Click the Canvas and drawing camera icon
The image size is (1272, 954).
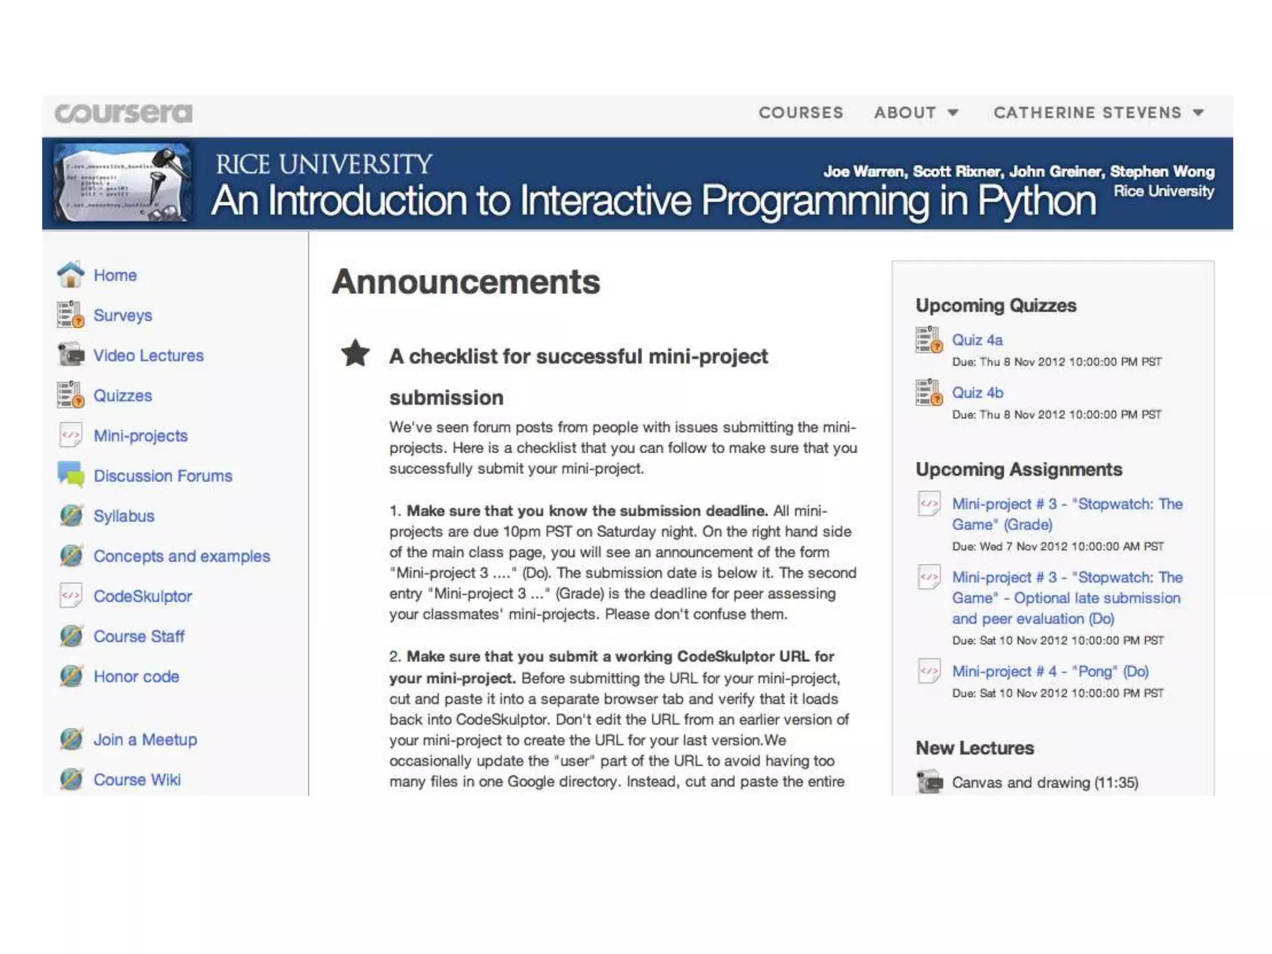click(930, 781)
